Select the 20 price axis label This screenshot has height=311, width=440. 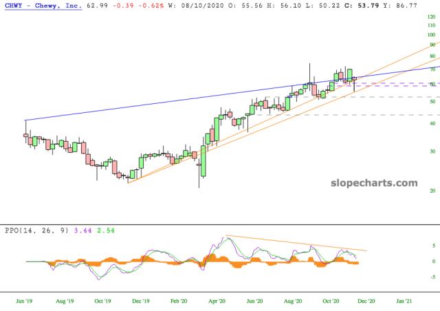[431, 191]
